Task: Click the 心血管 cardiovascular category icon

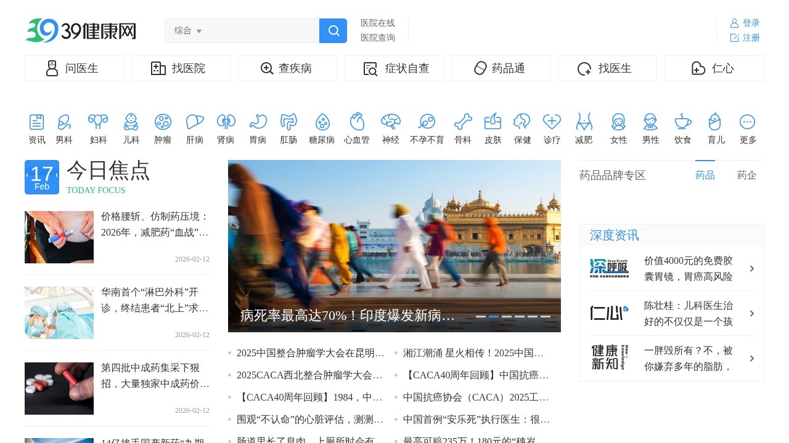Action: click(358, 121)
